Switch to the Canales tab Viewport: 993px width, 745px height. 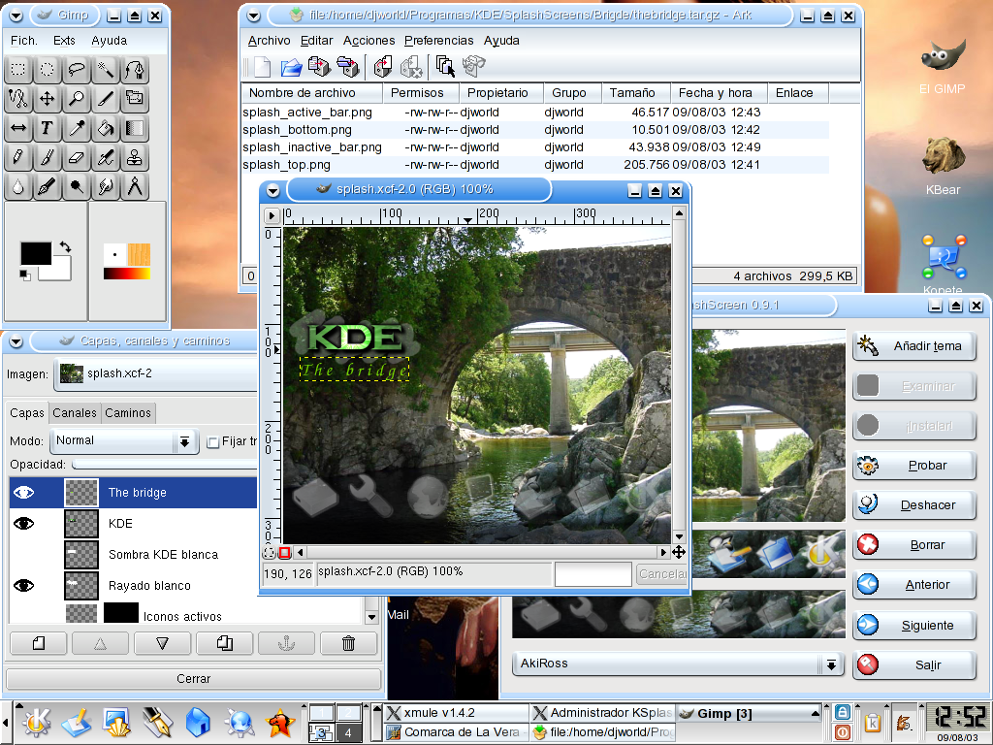(75, 413)
